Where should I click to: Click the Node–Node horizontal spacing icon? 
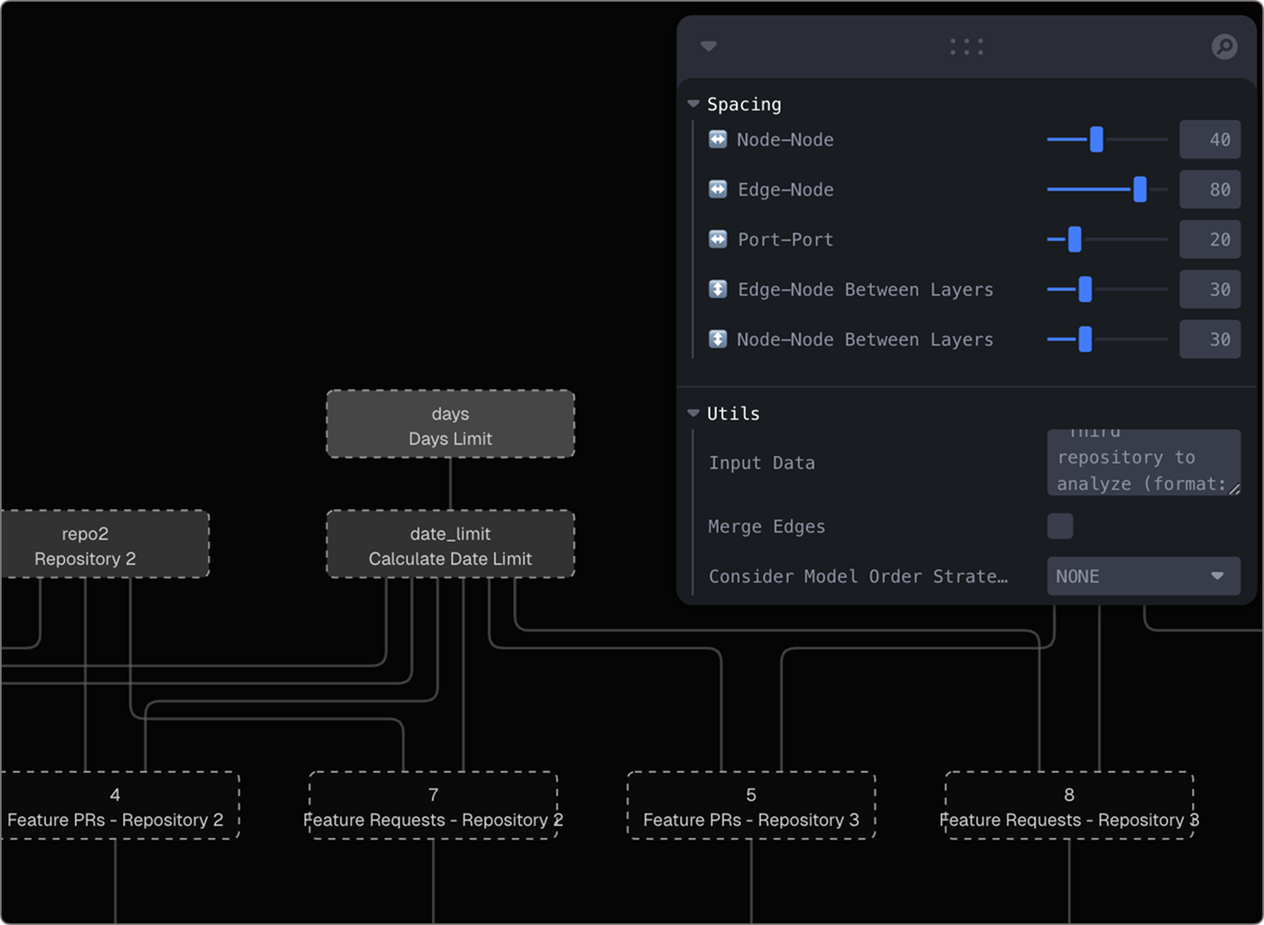[717, 139]
